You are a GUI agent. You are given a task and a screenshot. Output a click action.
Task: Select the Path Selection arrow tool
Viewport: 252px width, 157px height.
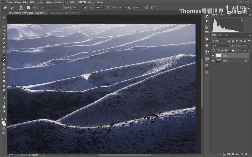(4, 102)
